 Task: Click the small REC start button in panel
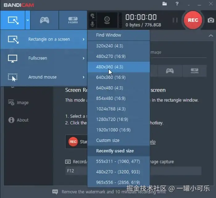pos(73,142)
